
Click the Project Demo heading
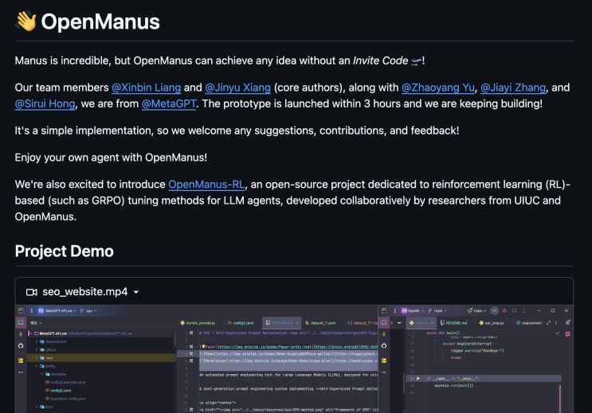[x=65, y=251]
